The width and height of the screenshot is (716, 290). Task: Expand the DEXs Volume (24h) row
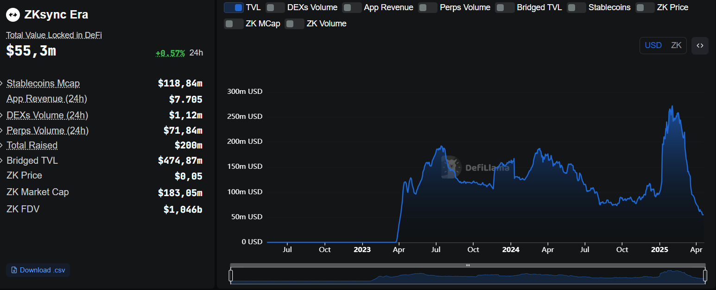[2, 115]
